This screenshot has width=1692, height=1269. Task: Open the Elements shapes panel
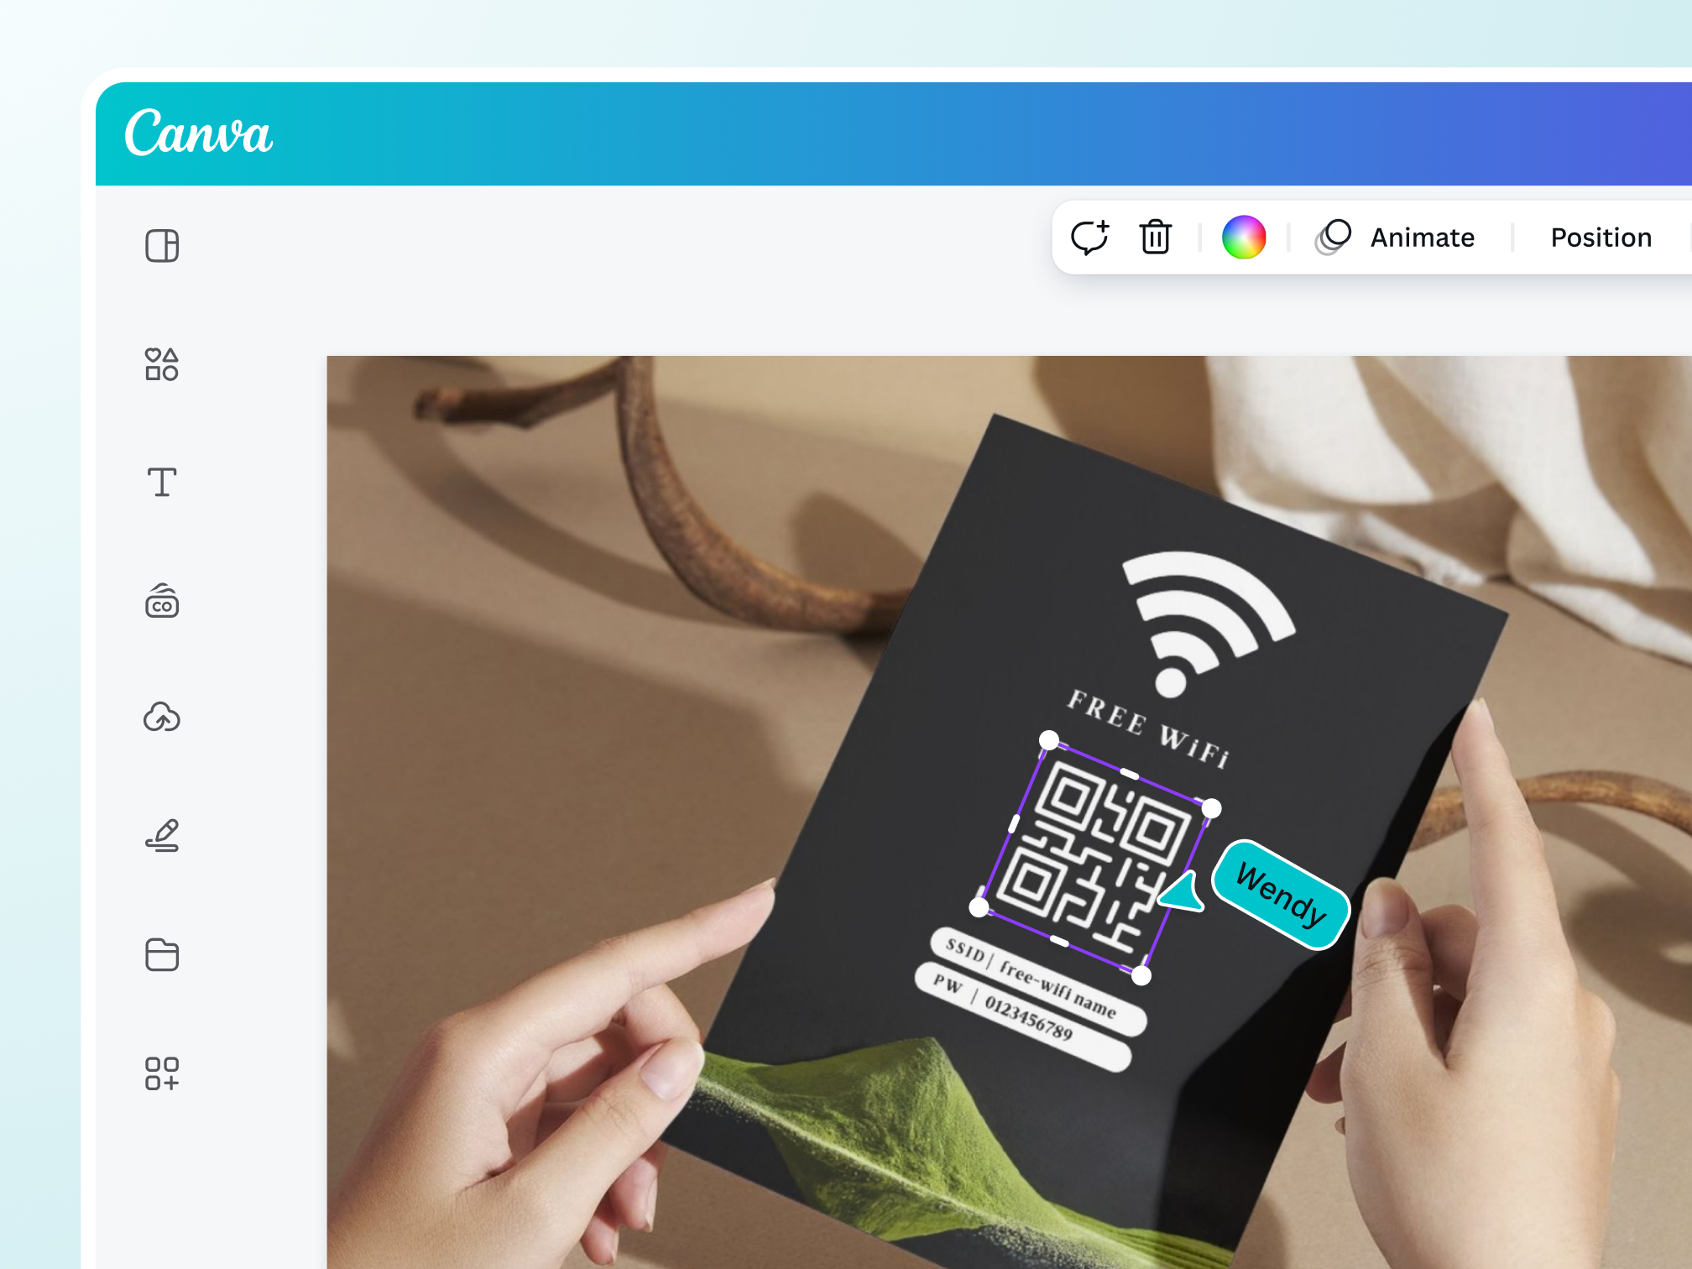coord(162,364)
